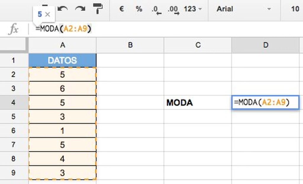
Task: Select column C header
Action: click(x=198, y=45)
